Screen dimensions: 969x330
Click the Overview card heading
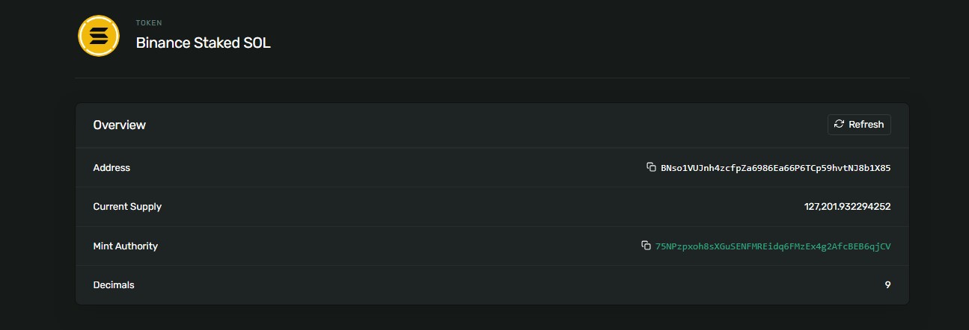pyautogui.click(x=119, y=125)
